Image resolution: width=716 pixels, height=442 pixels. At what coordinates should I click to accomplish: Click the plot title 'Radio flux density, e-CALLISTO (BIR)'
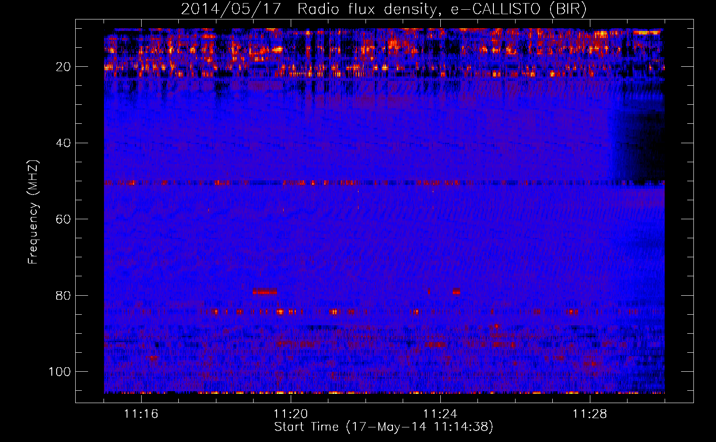pyautogui.click(x=442, y=9)
